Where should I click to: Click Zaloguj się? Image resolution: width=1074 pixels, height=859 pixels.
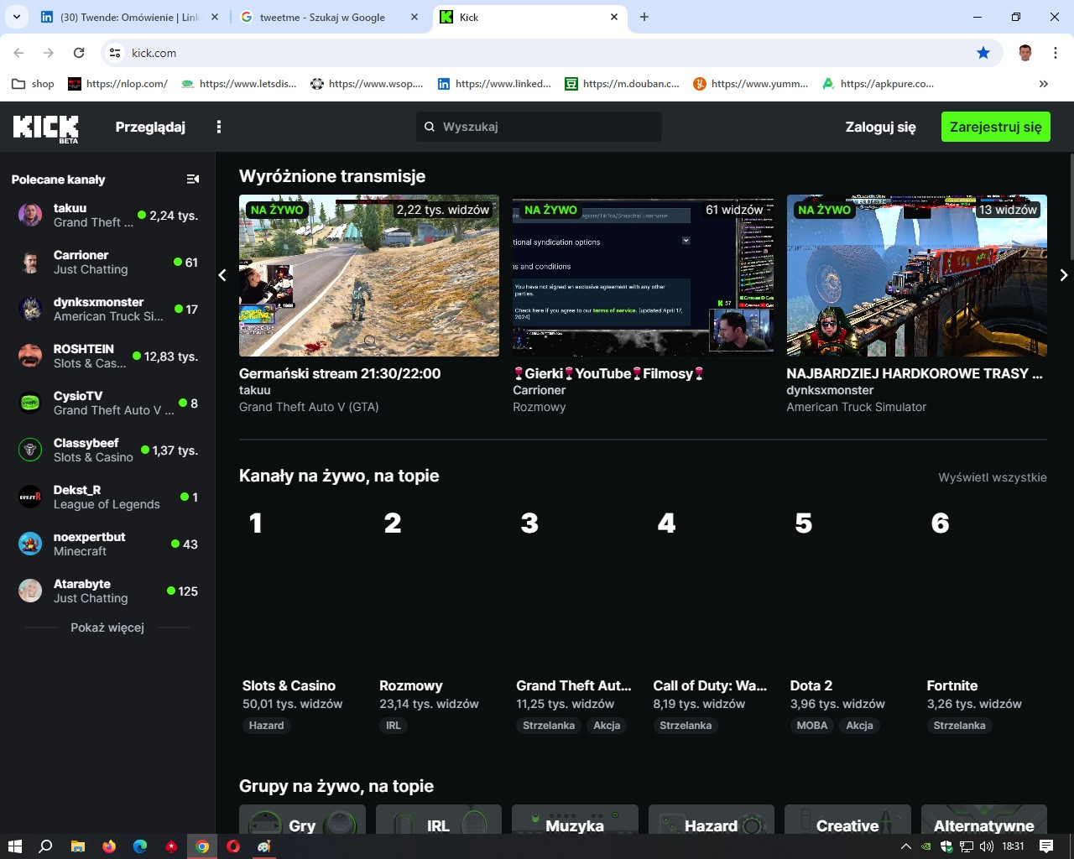coord(880,127)
